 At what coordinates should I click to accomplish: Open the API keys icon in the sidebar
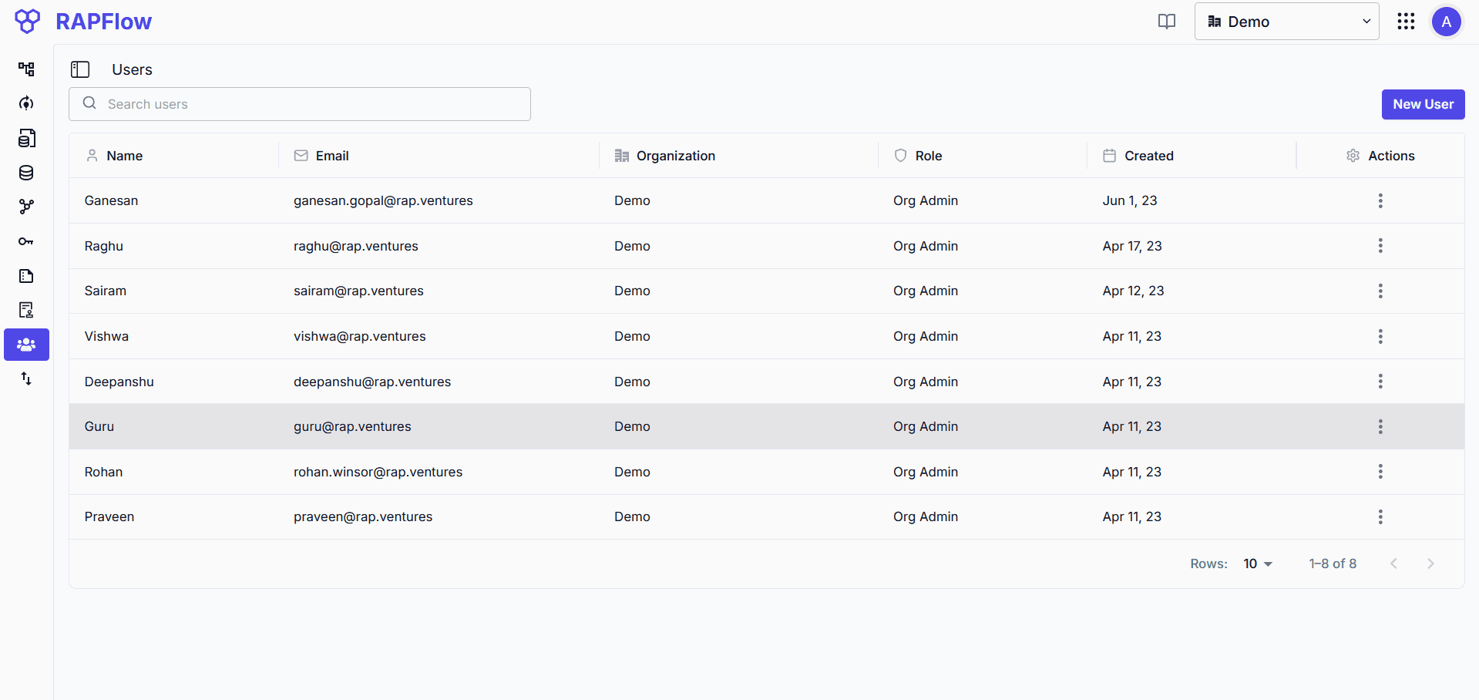pyautogui.click(x=26, y=241)
